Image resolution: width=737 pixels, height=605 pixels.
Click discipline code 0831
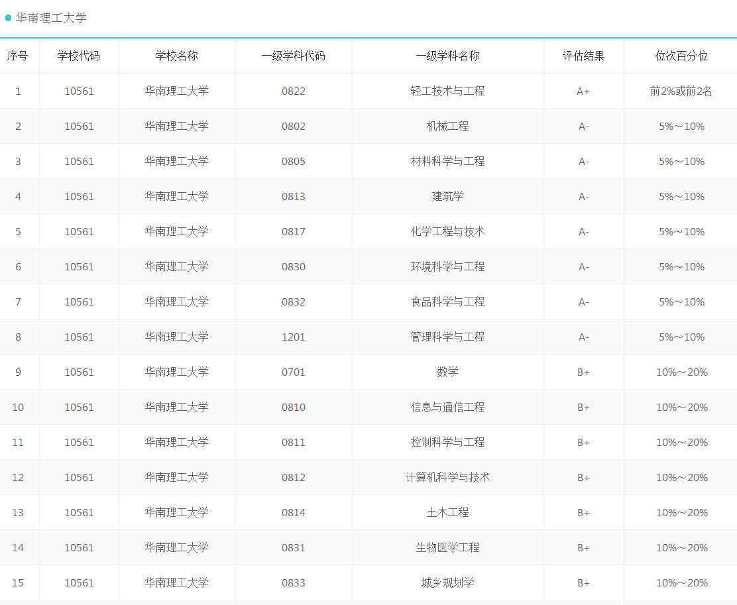(x=294, y=547)
